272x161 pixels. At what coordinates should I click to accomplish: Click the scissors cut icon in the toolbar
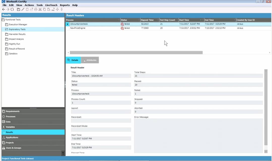click(40, 9)
